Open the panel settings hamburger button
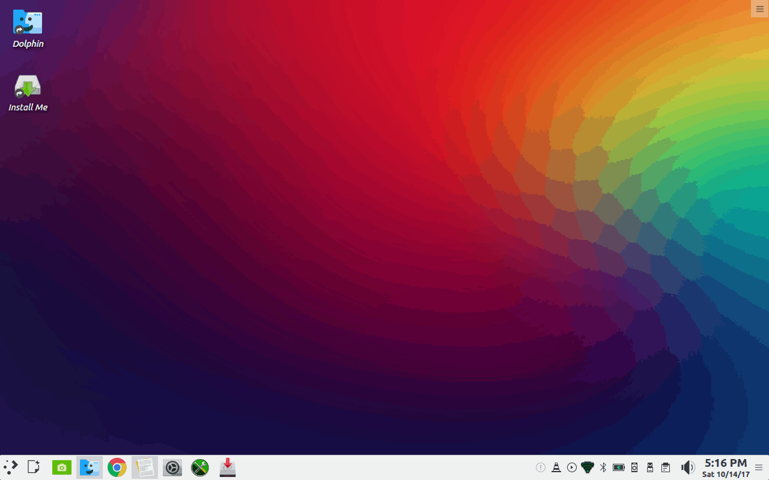 [759, 467]
